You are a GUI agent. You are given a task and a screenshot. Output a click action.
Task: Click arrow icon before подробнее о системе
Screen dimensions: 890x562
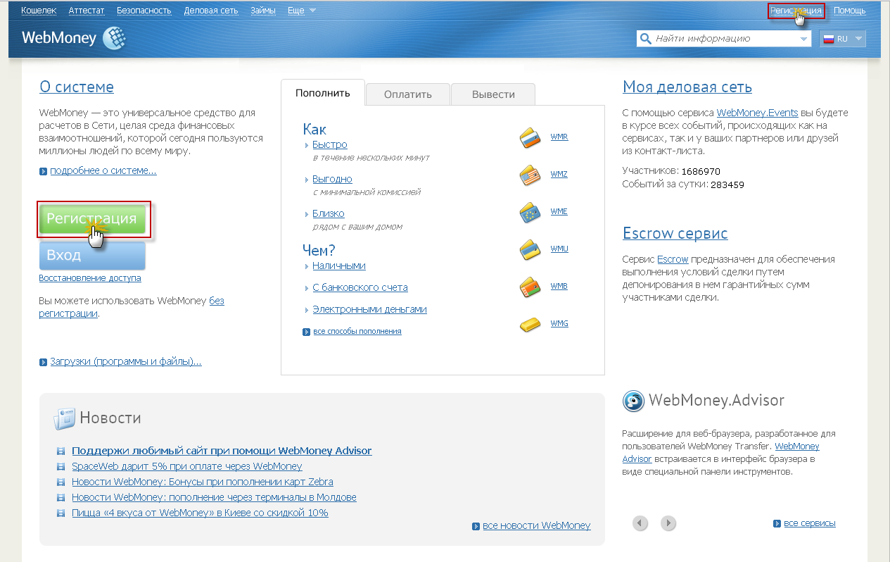pos(44,171)
